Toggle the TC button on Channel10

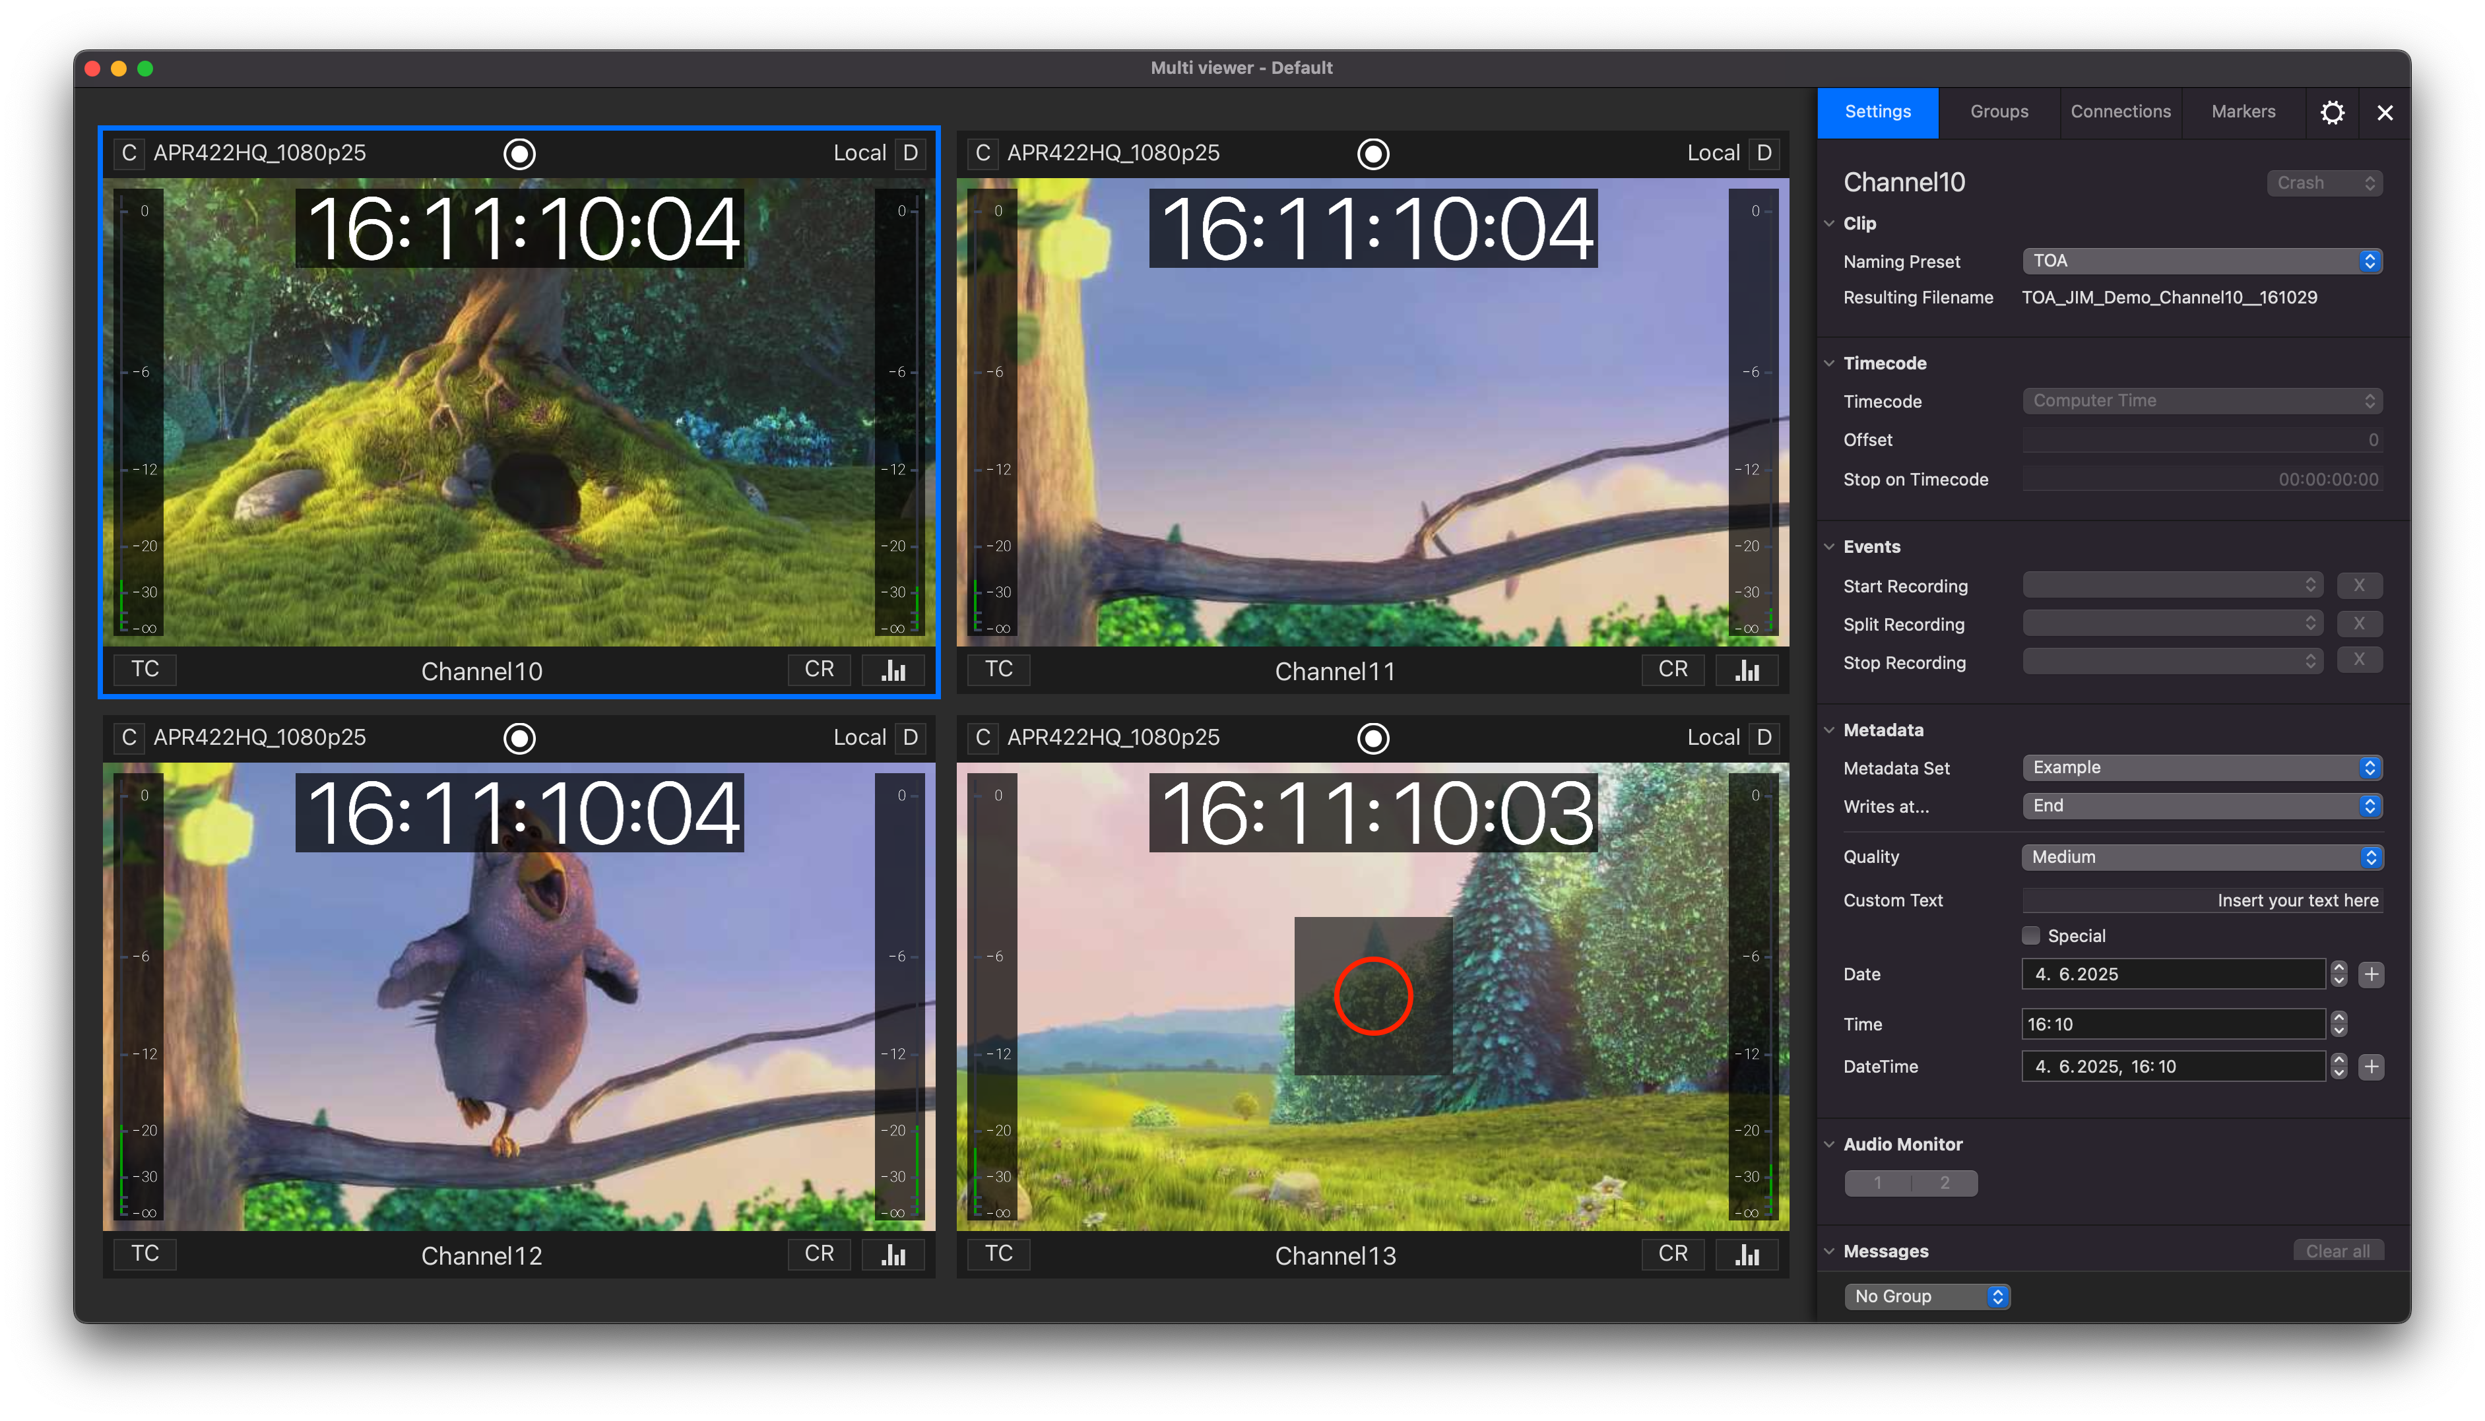pos(145,670)
